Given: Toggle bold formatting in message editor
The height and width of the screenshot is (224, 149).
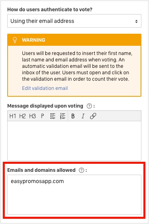Looking at the screenshot, I should pyautogui.click(x=73, y=116).
